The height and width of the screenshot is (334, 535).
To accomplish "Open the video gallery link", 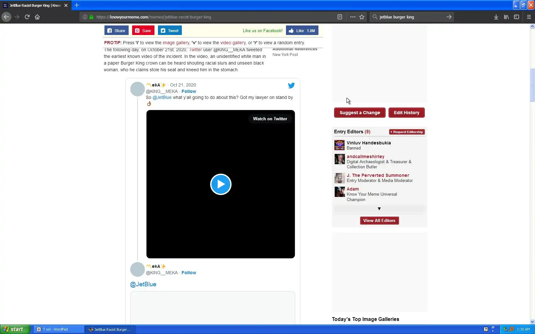I will (233, 43).
